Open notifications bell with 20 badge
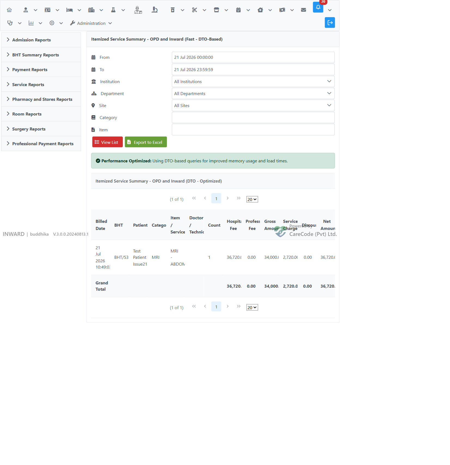Image resolution: width=450 pixels, height=465 pixels. pos(318,7)
